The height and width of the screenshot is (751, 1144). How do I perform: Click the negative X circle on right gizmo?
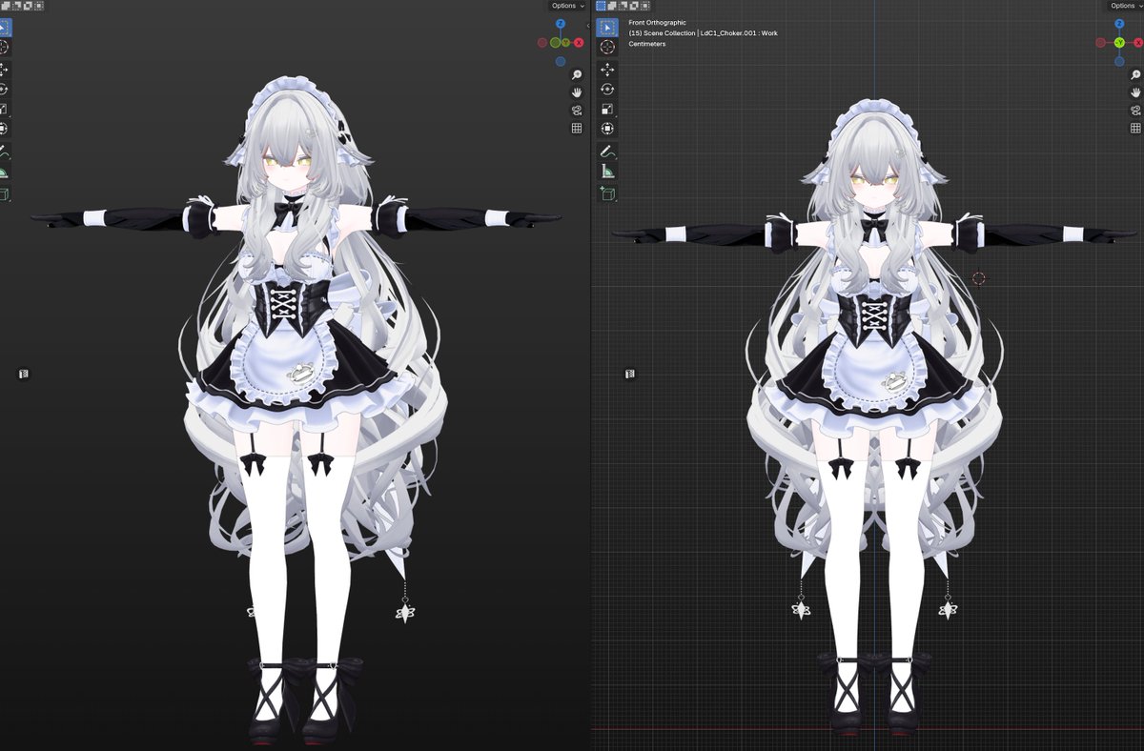click(x=1100, y=43)
